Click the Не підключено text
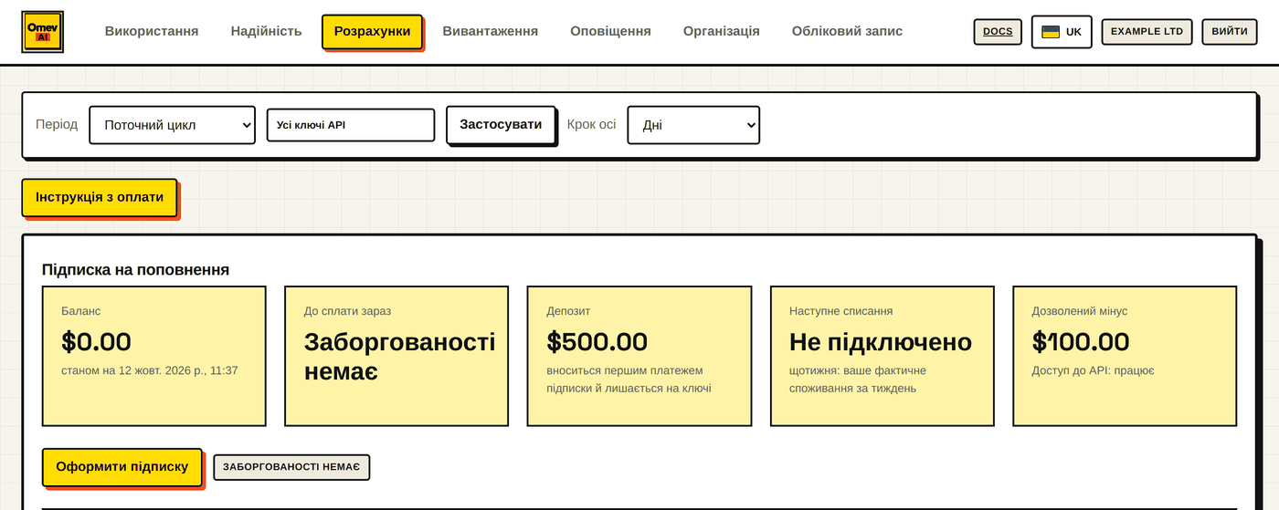 pos(881,342)
